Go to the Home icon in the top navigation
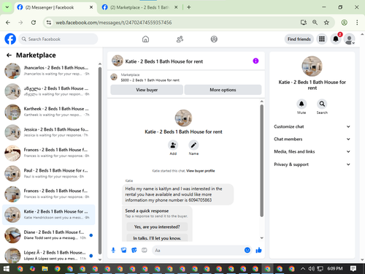Screen dimensions: 365x274 (145, 39)
